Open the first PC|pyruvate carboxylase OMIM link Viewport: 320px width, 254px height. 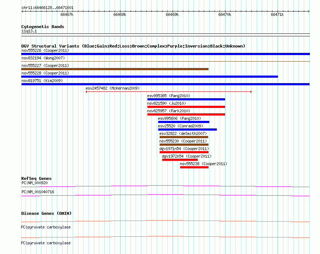pyautogui.click(x=46, y=227)
